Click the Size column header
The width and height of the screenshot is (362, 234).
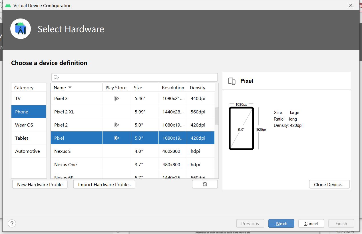point(145,88)
